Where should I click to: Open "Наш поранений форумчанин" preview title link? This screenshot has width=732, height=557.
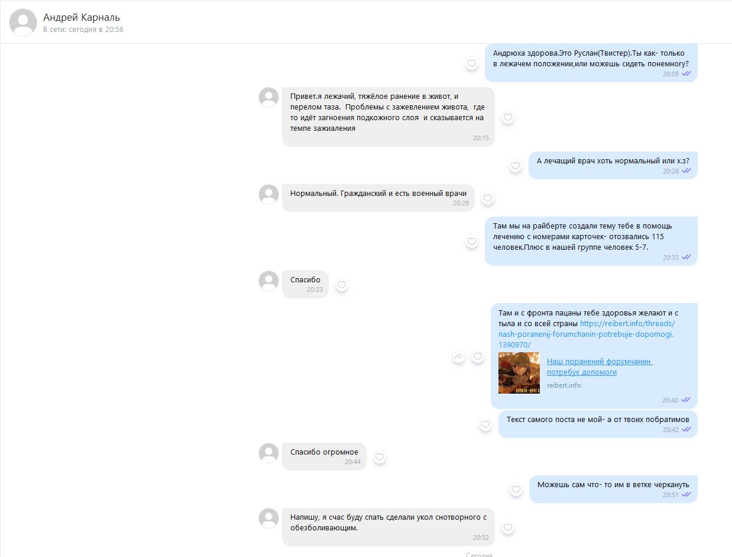point(599,366)
